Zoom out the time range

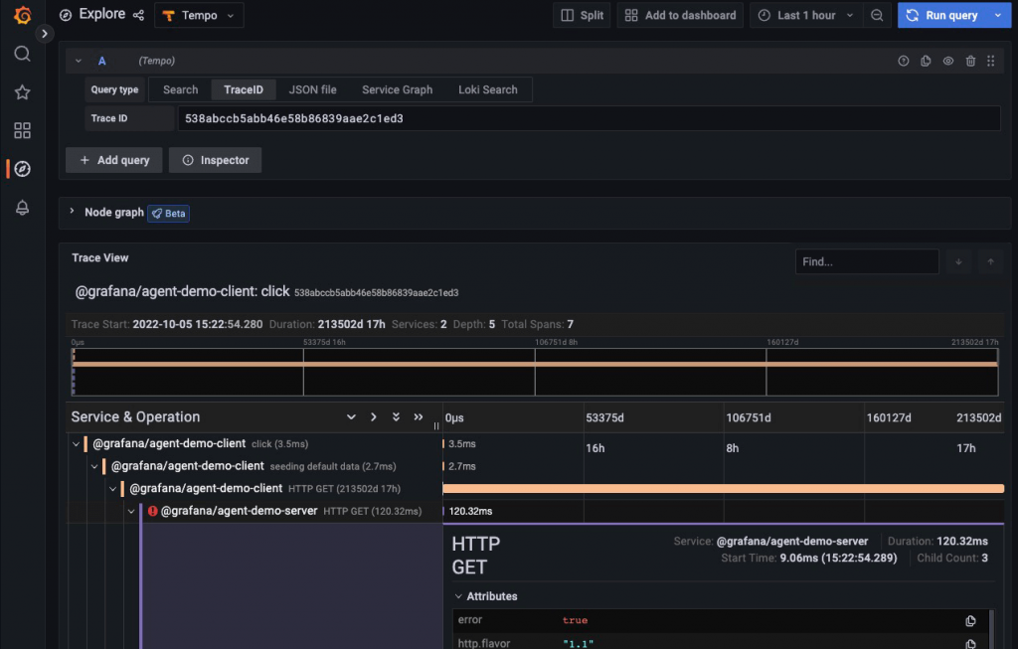pyautogui.click(x=877, y=15)
